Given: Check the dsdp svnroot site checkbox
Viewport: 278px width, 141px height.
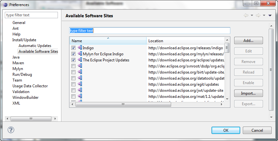Looking at the screenshot, I should (73, 66).
